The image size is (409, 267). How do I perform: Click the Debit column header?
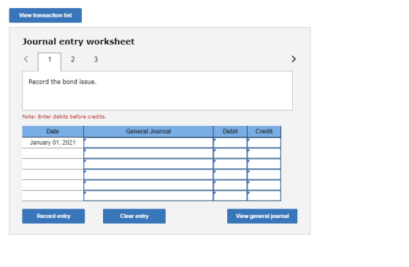230,132
